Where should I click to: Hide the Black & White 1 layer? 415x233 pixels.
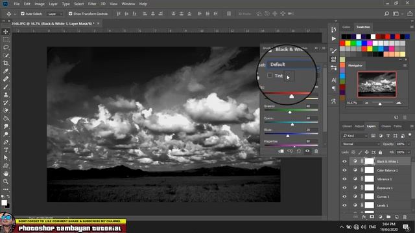point(344,161)
